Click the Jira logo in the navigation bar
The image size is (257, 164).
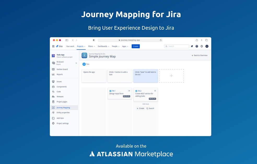tap(59, 46)
